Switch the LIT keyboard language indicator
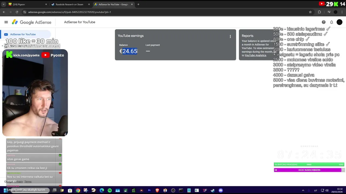 [315, 190]
